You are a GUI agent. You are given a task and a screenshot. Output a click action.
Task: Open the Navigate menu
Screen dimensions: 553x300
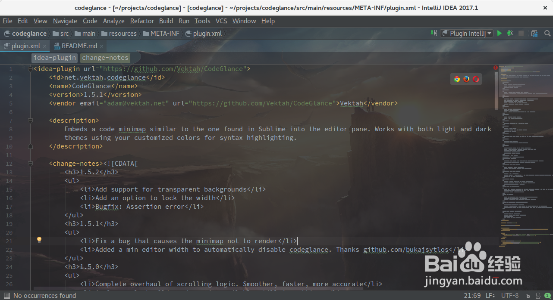click(65, 21)
